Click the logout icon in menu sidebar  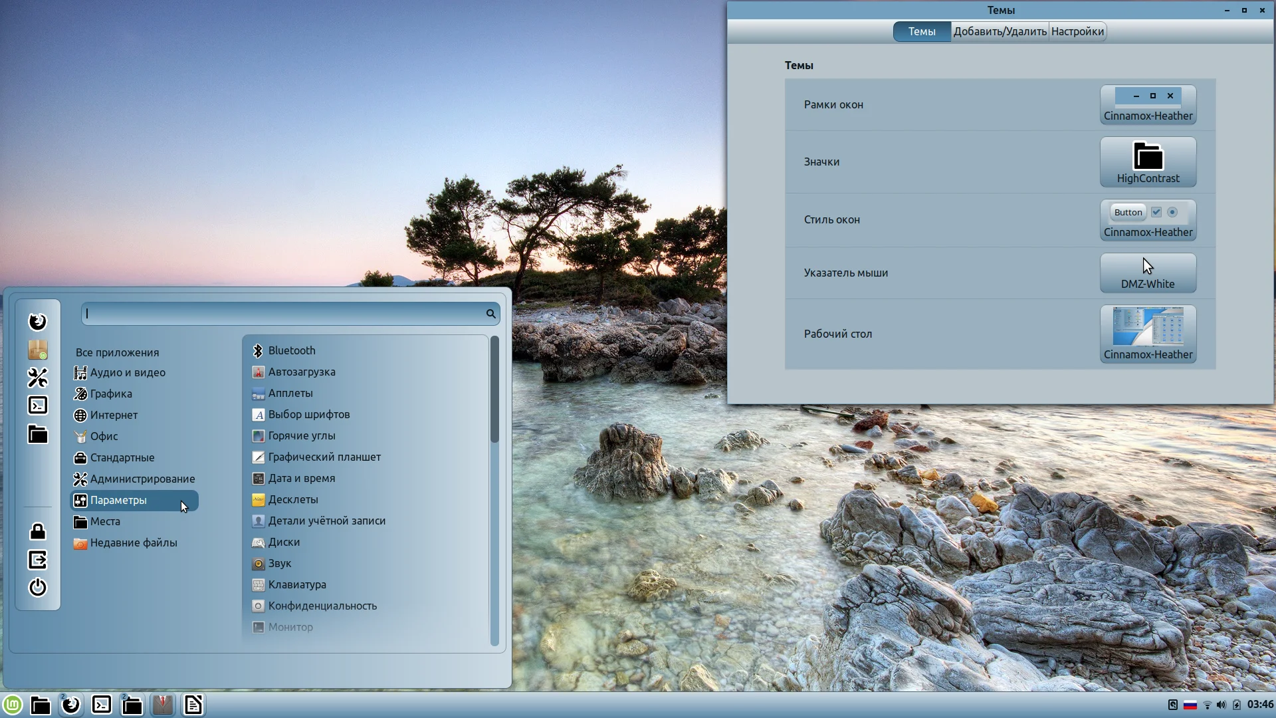(38, 560)
